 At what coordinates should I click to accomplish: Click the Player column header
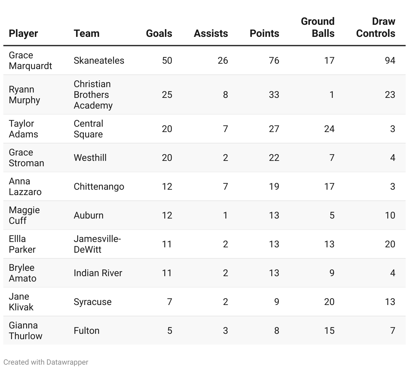click(23, 34)
